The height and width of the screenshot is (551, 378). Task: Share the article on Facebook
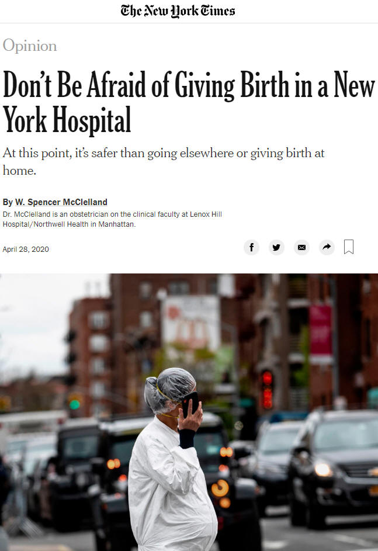[x=251, y=247]
